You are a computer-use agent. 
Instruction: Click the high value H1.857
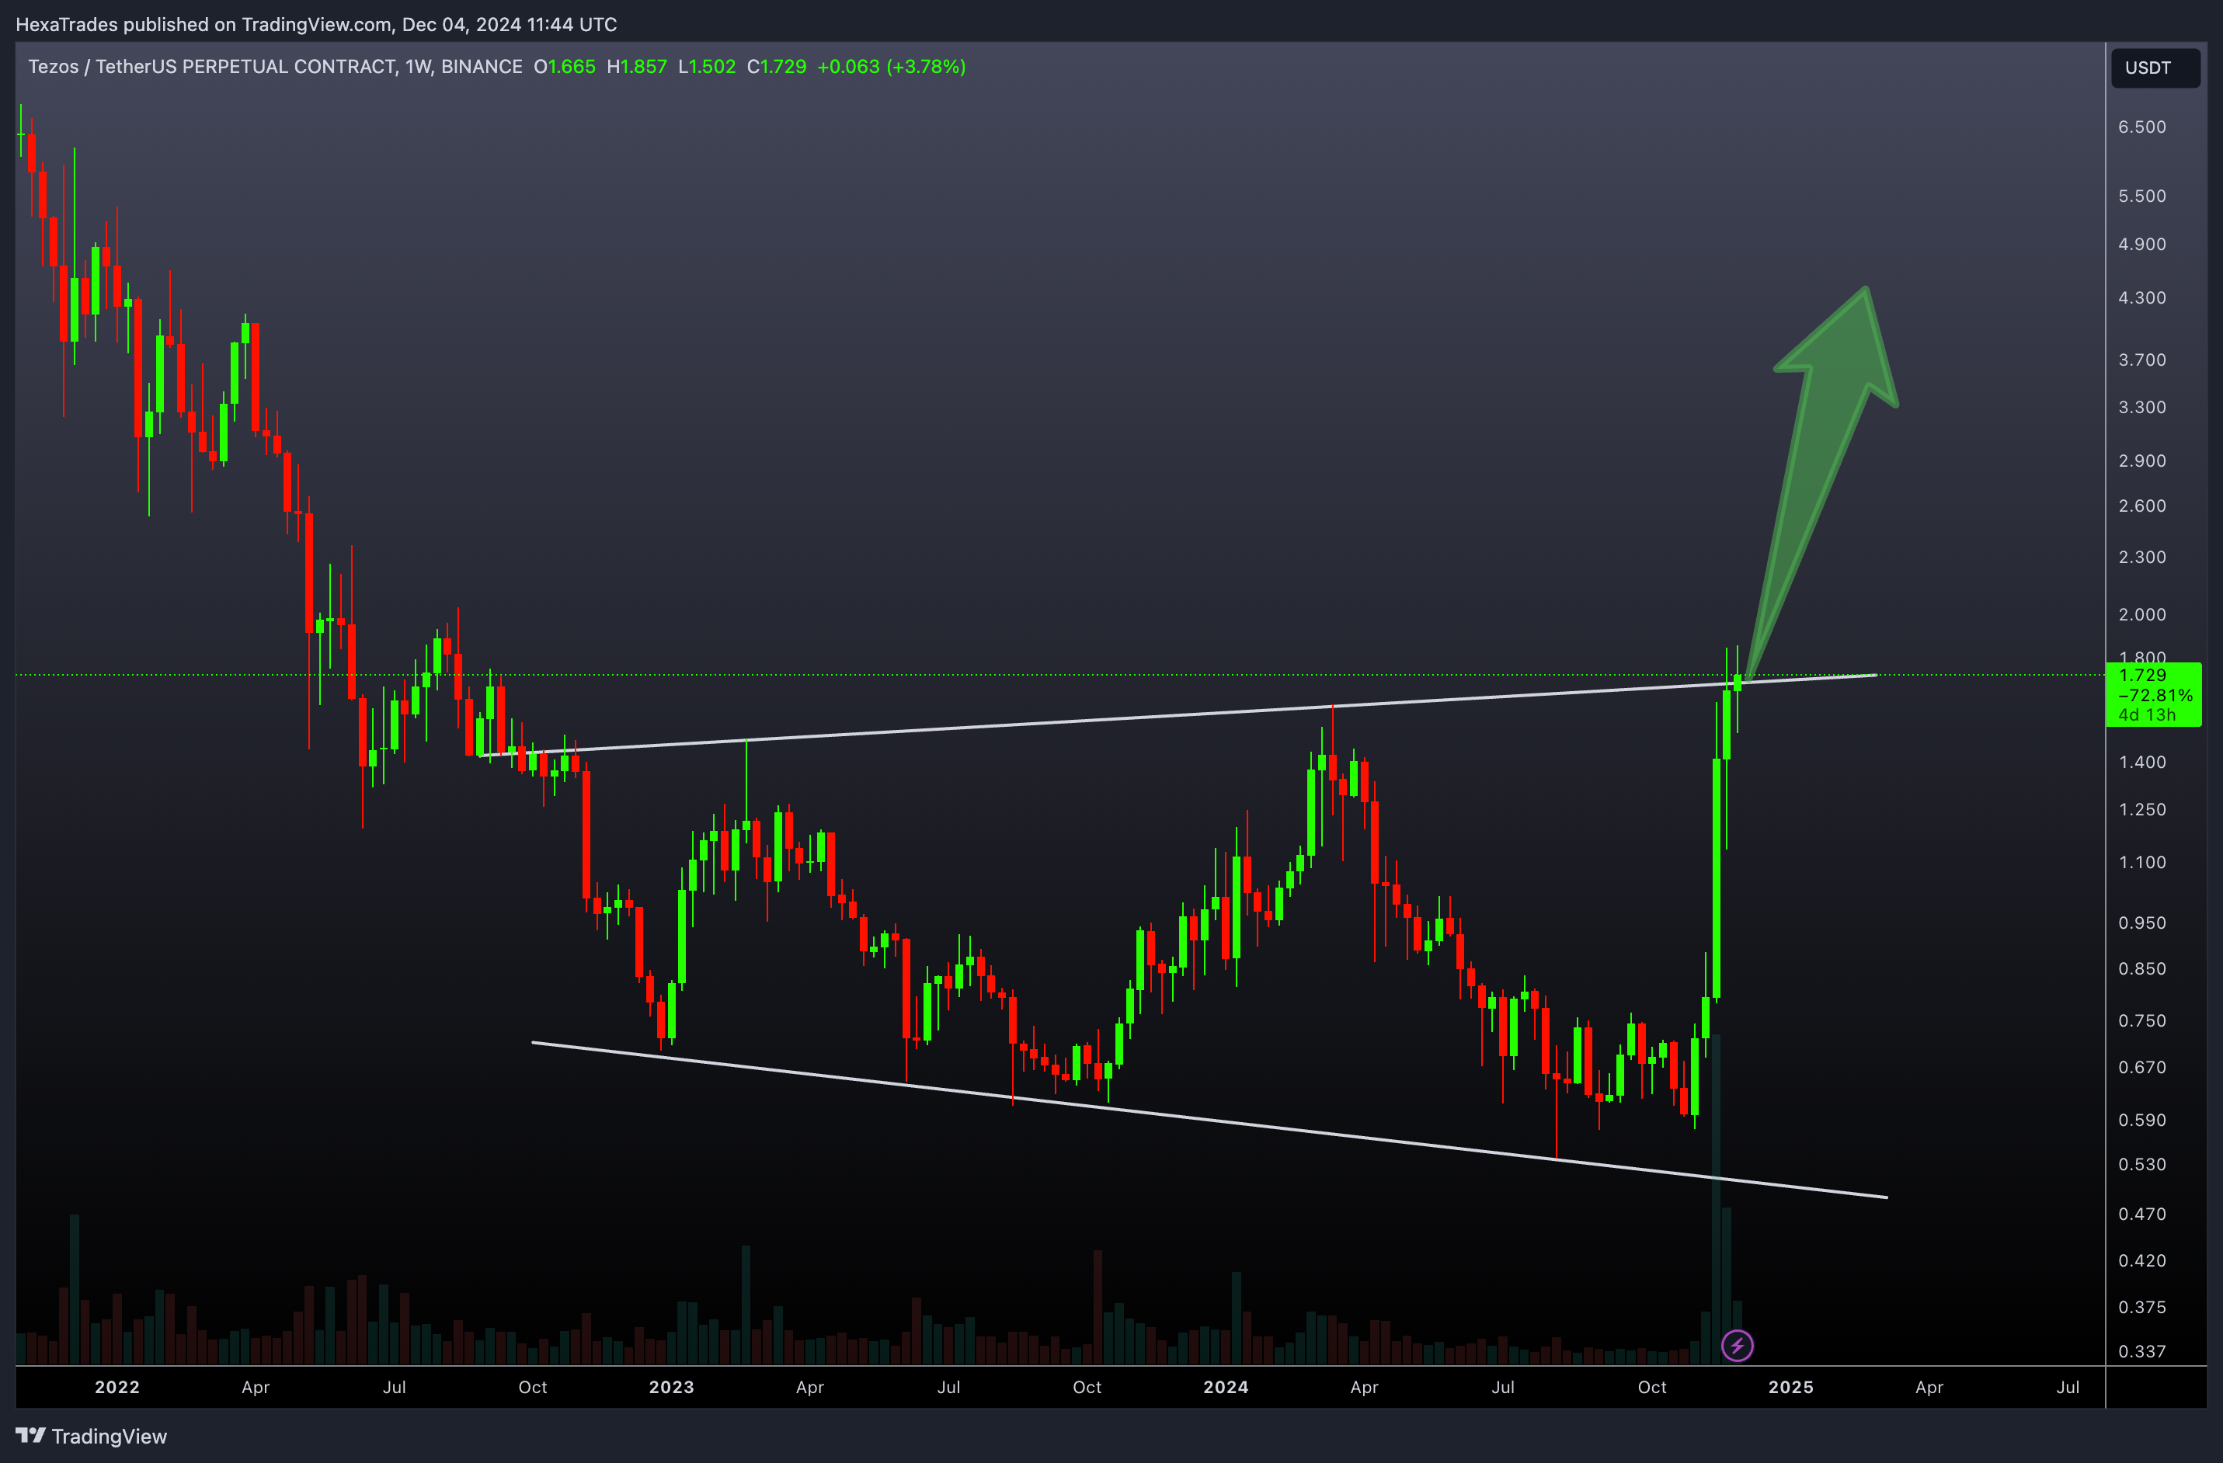point(637,66)
